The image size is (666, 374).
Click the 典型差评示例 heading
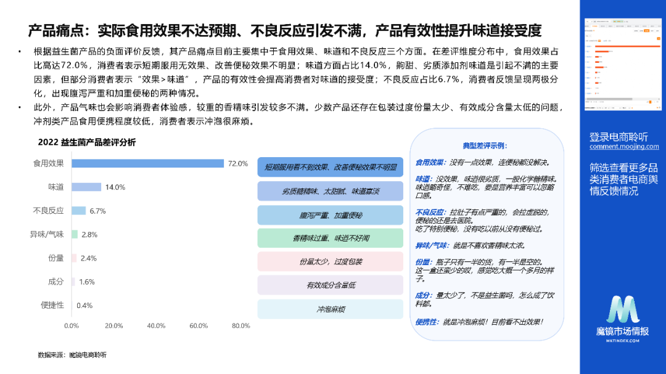(x=485, y=146)
